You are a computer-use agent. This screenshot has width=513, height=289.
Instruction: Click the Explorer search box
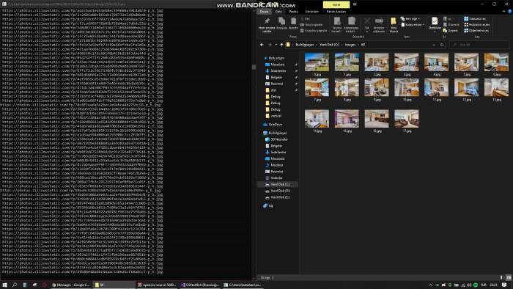(x=479, y=45)
